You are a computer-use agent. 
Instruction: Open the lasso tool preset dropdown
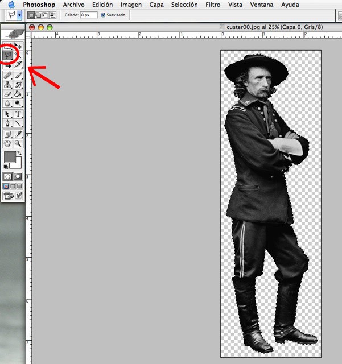point(19,15)
